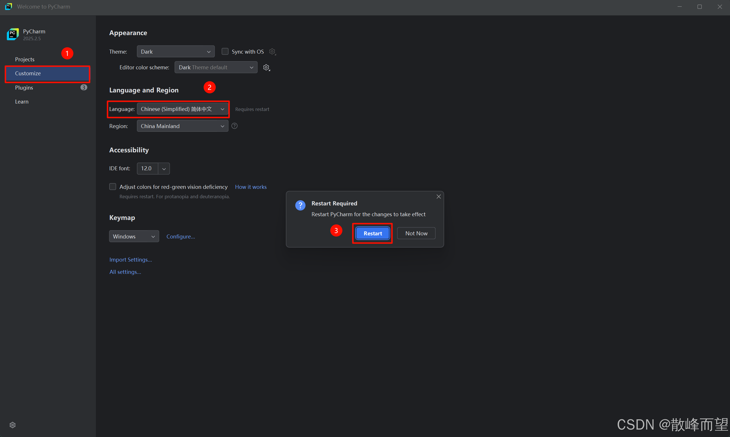Click the Not Now button
Viewport: 730px width, 437px height.
pyautogui.click(x=416, y=233)
